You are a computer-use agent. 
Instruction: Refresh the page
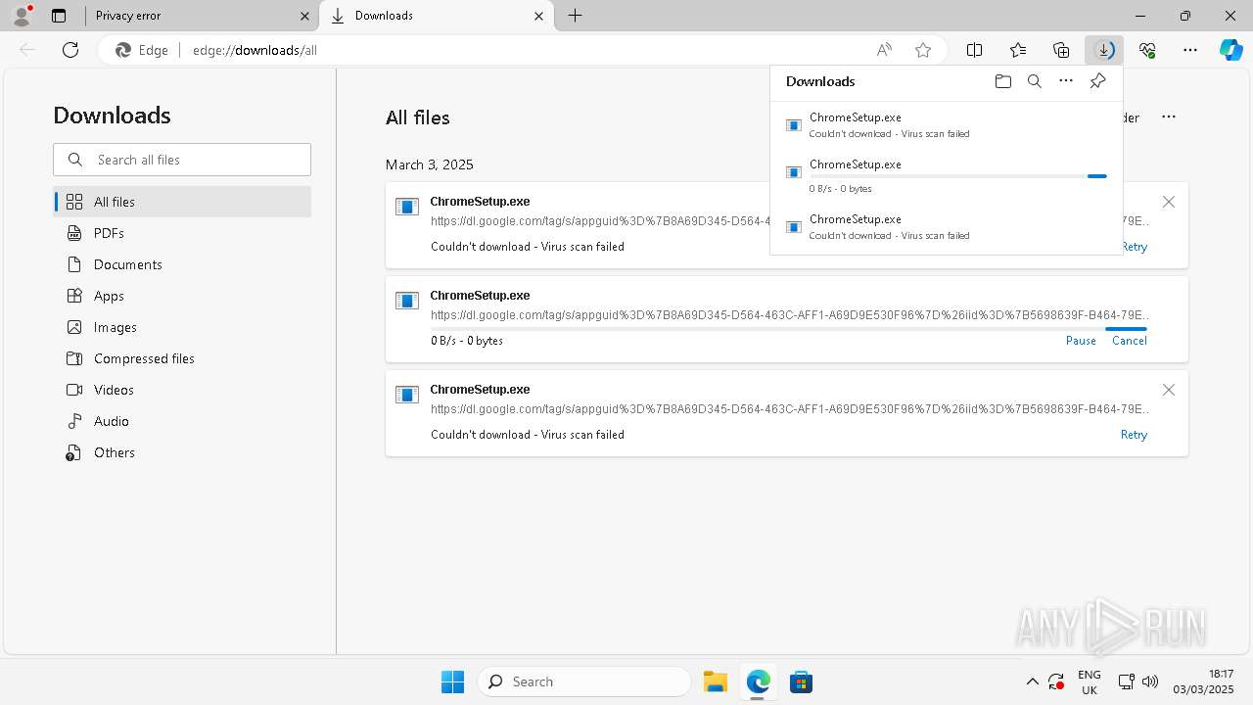[70, 50]
